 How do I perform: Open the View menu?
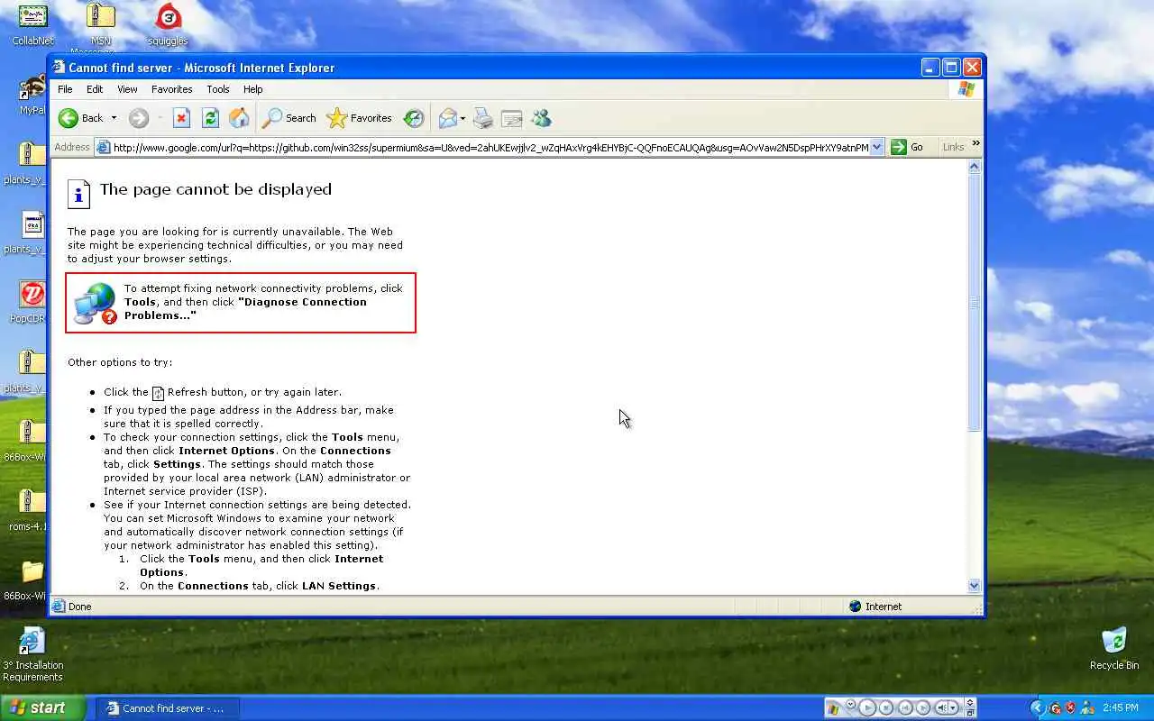(127, 89)
